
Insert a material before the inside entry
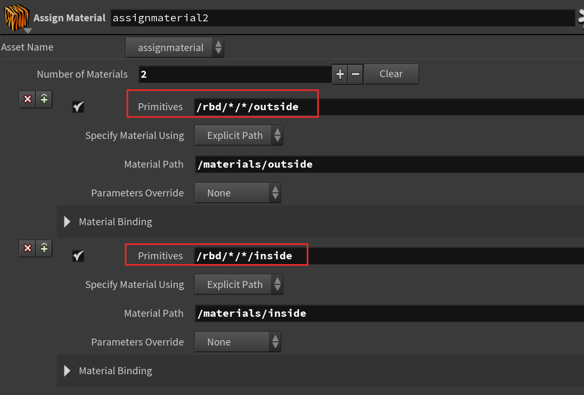[44, 248]
